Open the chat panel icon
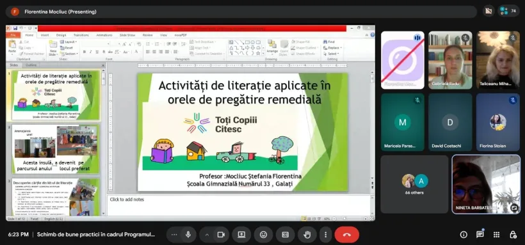The height and width of the screenshot is (245, 525). [x=480, y=235]
